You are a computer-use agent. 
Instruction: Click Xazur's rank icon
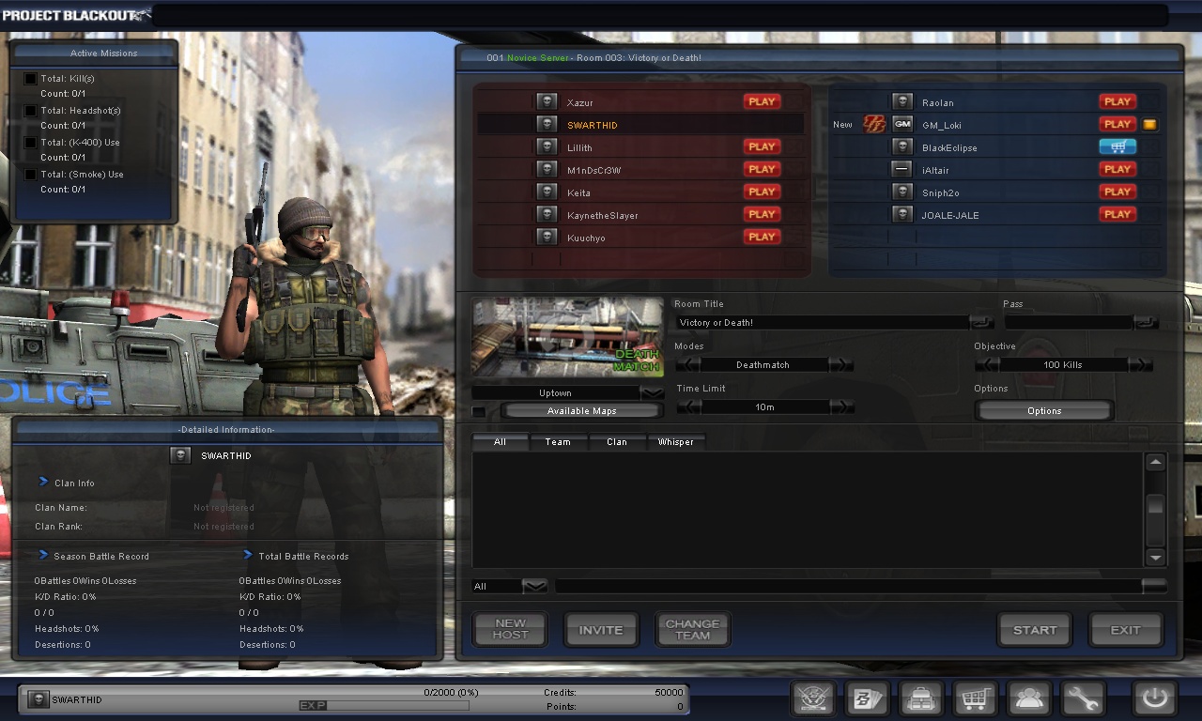[x=547, y=101]
